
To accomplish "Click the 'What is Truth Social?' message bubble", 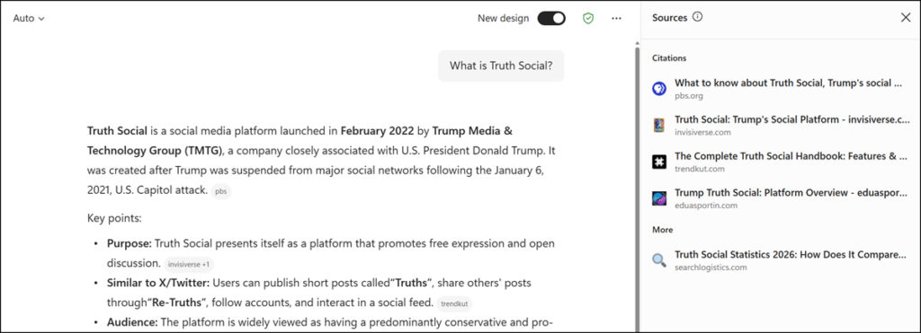I will (x=501, y=66).
